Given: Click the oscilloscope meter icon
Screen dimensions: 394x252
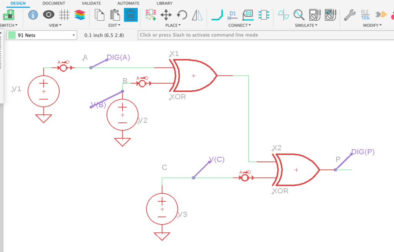Looking at the screenshot, I should (331, 15).
